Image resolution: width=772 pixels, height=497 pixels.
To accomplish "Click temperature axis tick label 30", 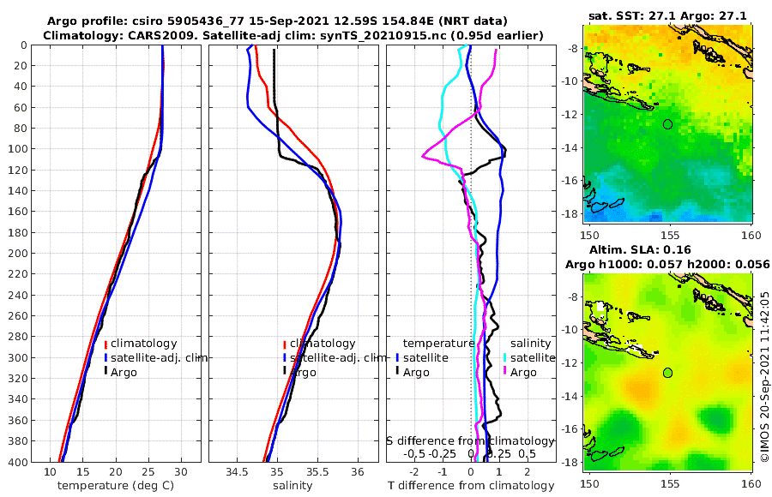I will [181, 471].
